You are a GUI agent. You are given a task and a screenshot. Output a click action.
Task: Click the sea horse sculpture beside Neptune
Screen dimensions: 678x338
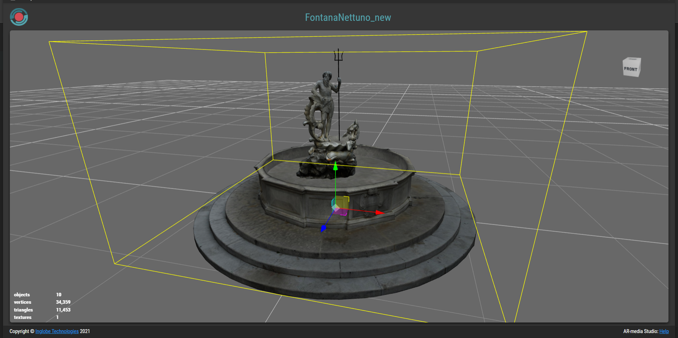(x=351, y=136)
